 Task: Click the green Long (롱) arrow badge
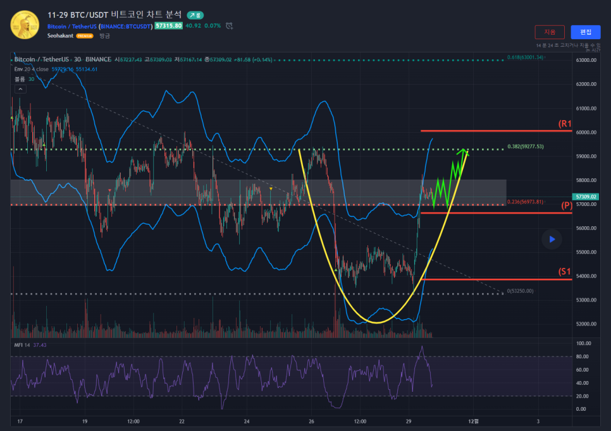point(195,15)
